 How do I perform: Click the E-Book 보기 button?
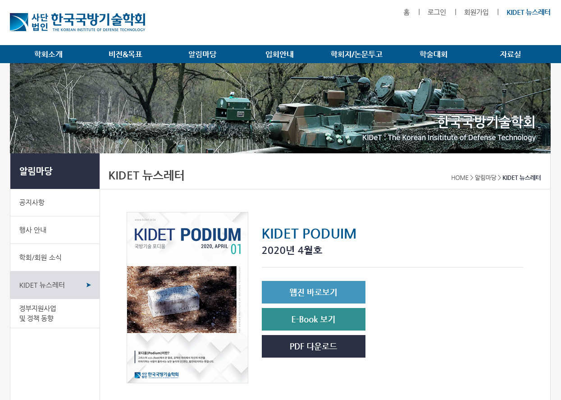coord(314,319)
